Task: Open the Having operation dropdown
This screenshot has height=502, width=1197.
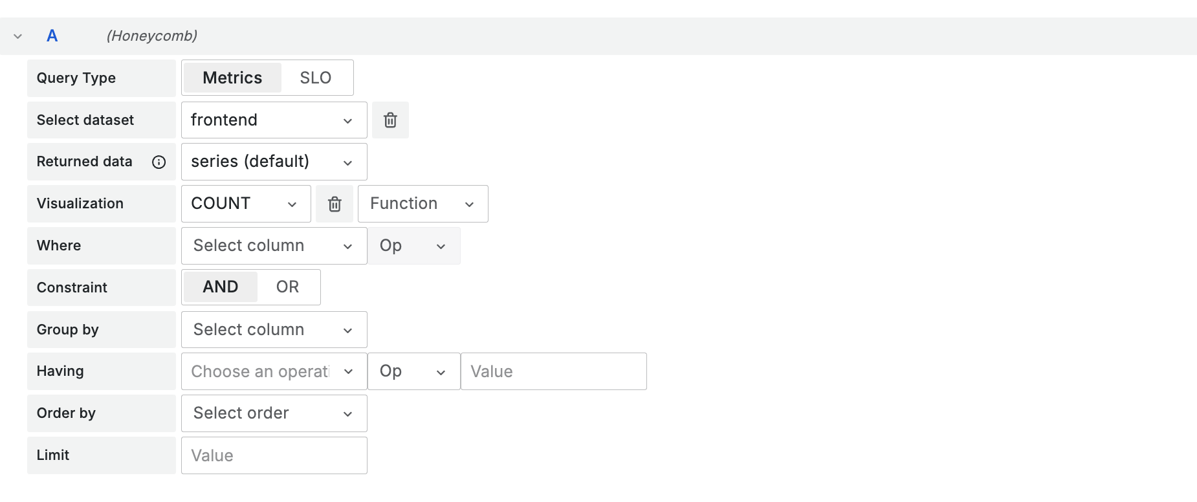Action: click(274, 371)
